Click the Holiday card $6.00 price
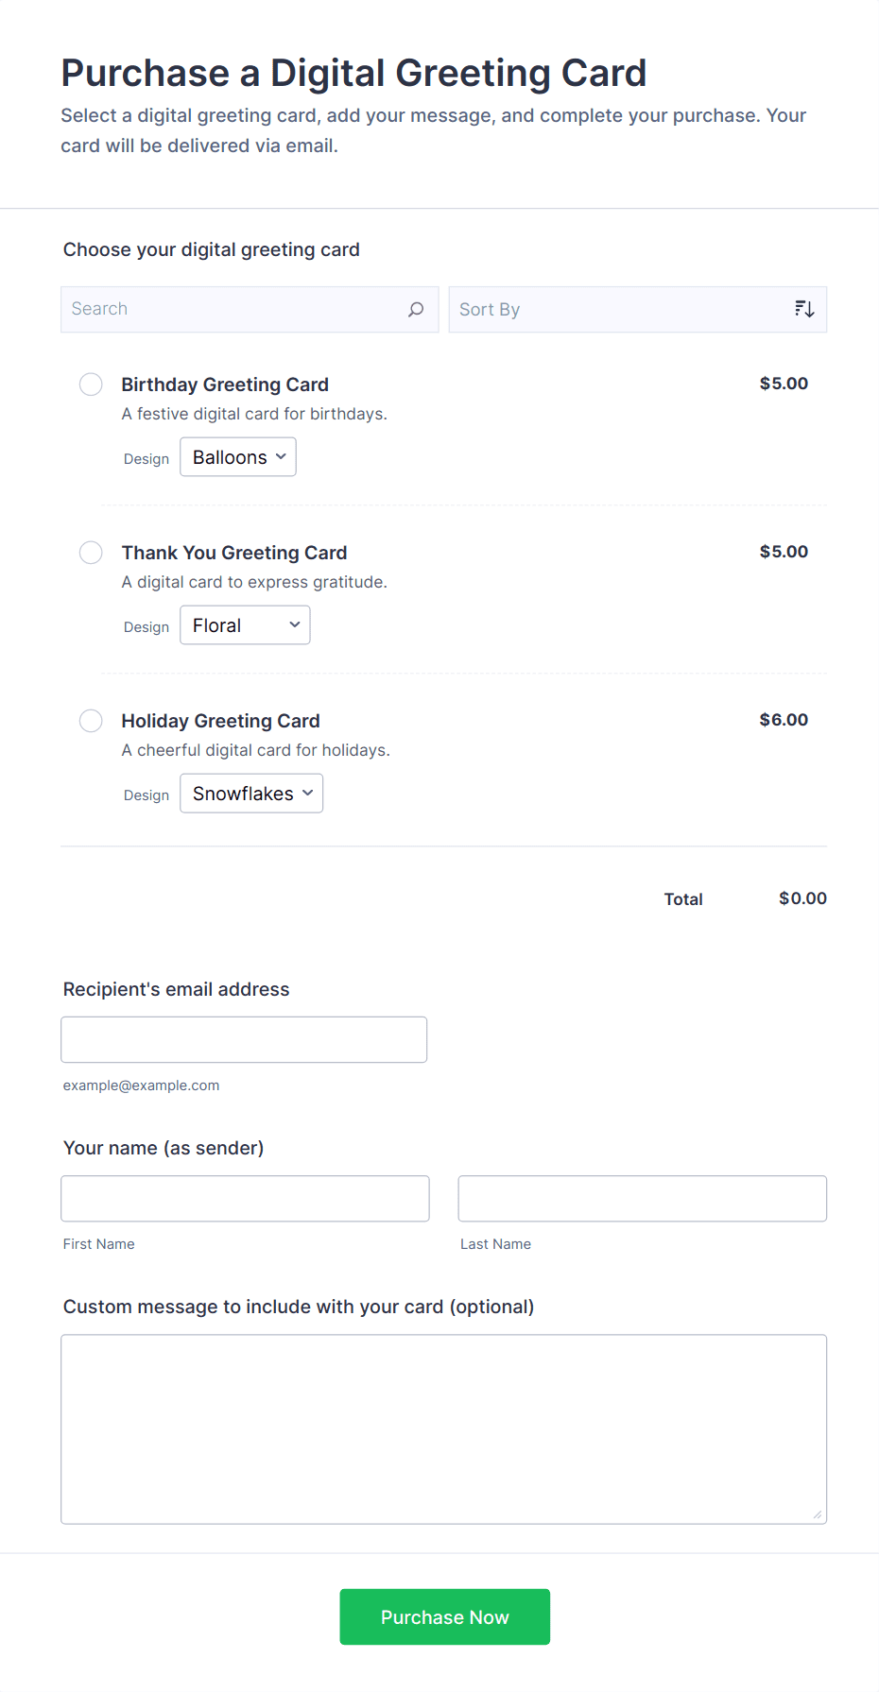This screenshot has width=879, height=1692. [x=784, y=720]
